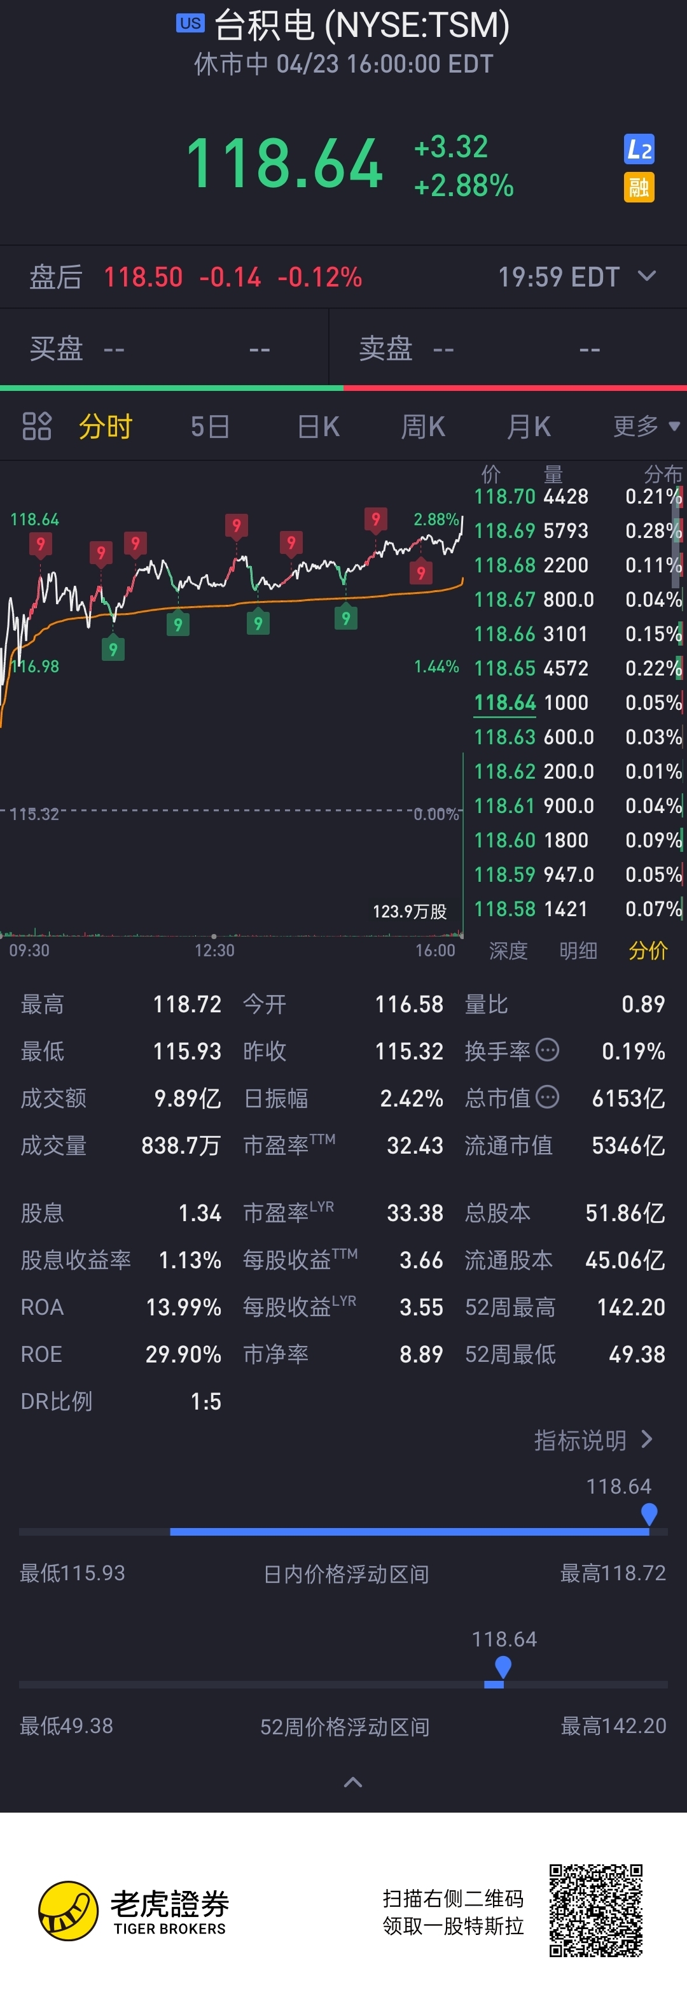The width and height of the screenshot is (687, 2010).
Task: Tap the intraday price range slider marker
Action: pyautogui.click(x=649, y=1515)
